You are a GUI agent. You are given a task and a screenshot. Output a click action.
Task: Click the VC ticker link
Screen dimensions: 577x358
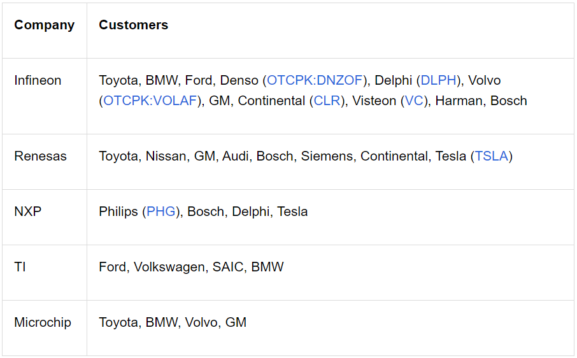(414, 101)
